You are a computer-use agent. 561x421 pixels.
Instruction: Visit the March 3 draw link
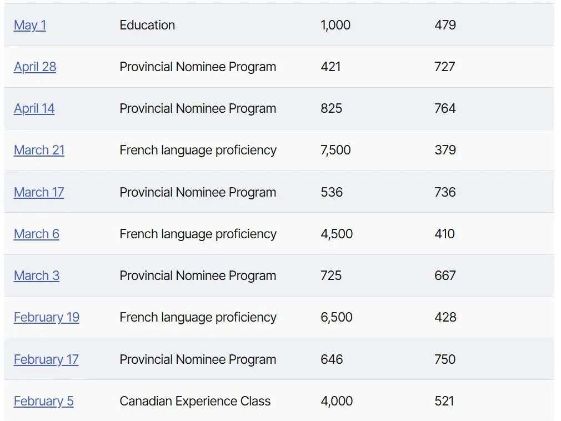37,275
